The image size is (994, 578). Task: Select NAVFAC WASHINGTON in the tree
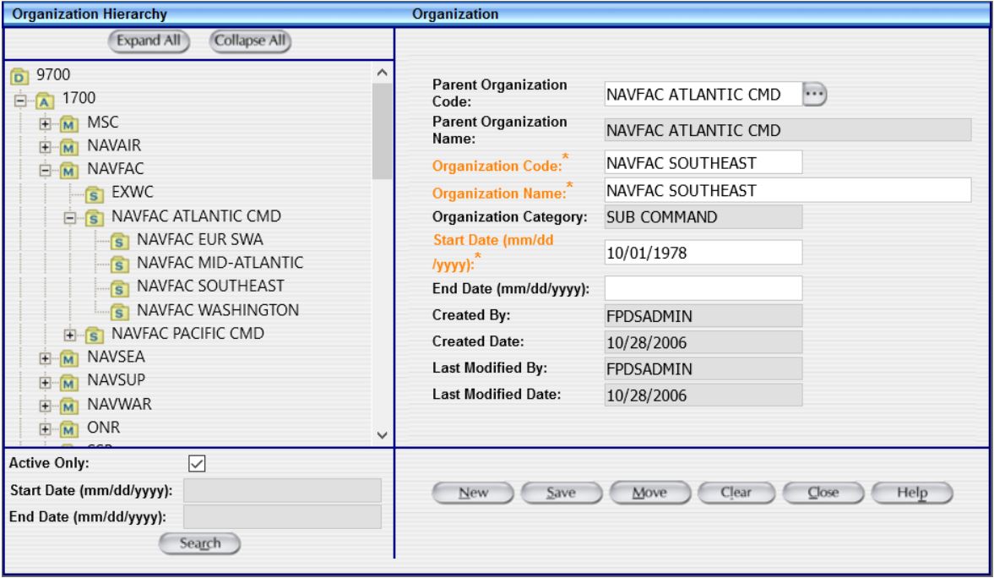pos(217,310)
